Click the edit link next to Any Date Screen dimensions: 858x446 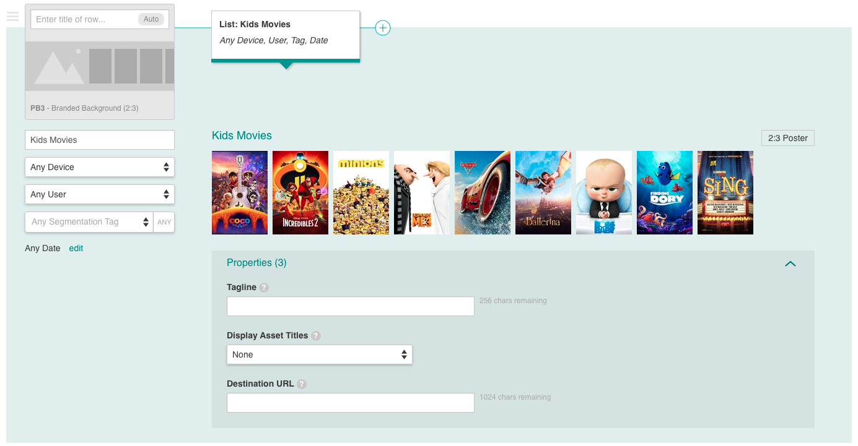pos(76,248)
